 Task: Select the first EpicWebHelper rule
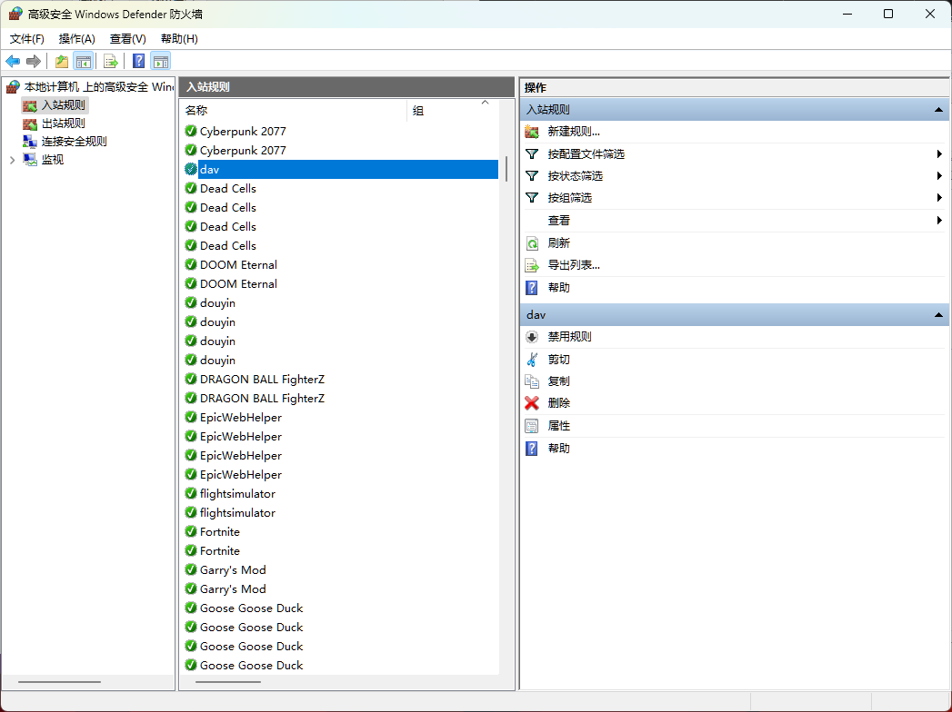(240, 418)
